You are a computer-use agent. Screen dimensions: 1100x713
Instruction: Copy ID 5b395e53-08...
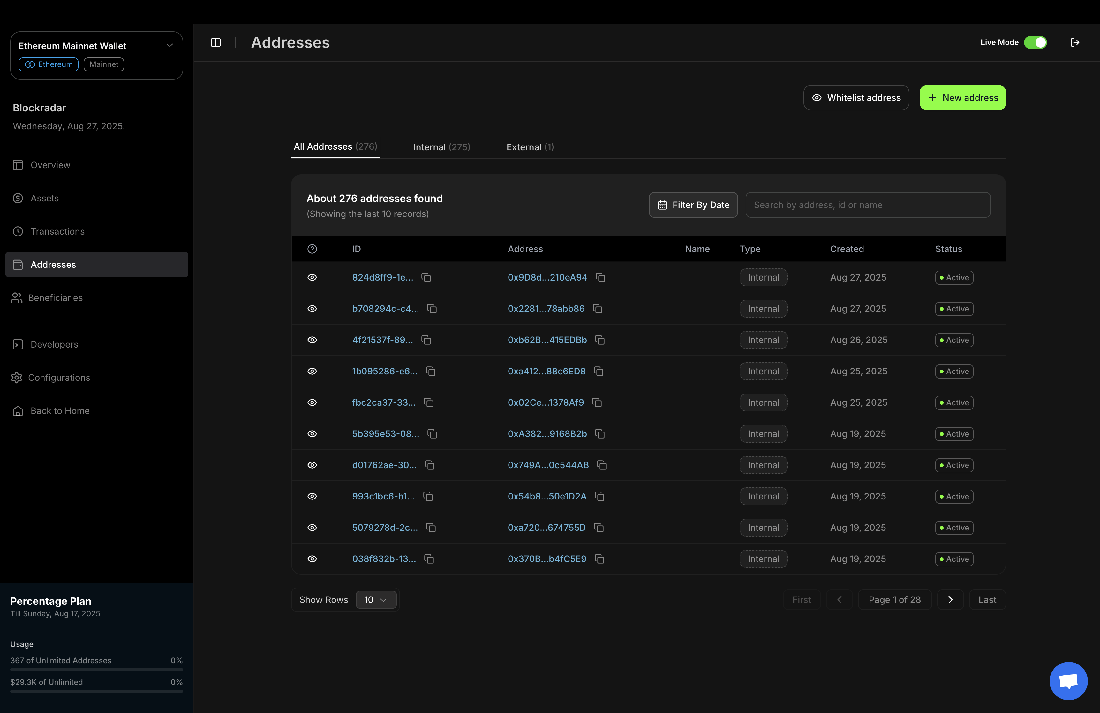pos(432,434)
